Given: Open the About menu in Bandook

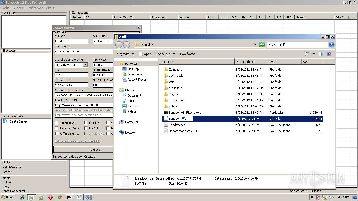Looking at the screenshot, I should coord(50,8).
